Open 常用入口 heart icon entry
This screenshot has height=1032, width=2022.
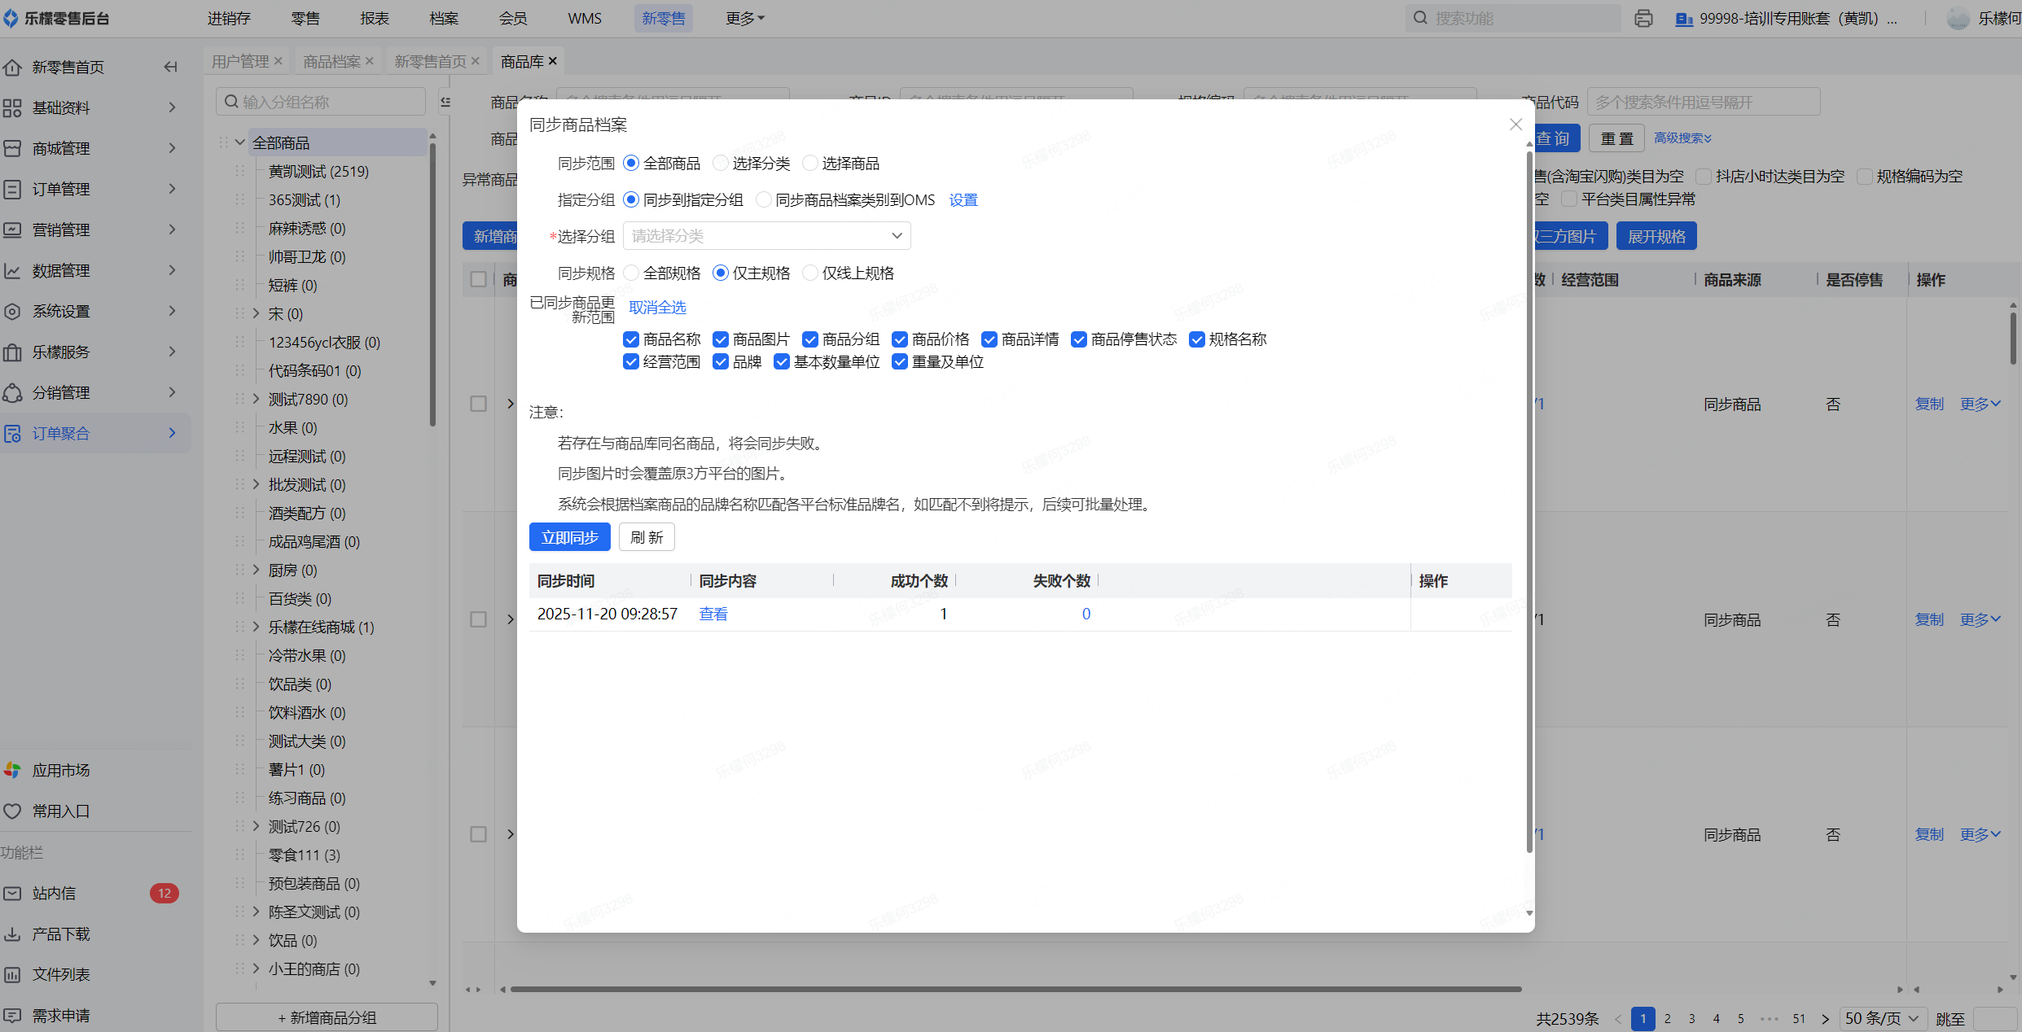pos(12,811)
